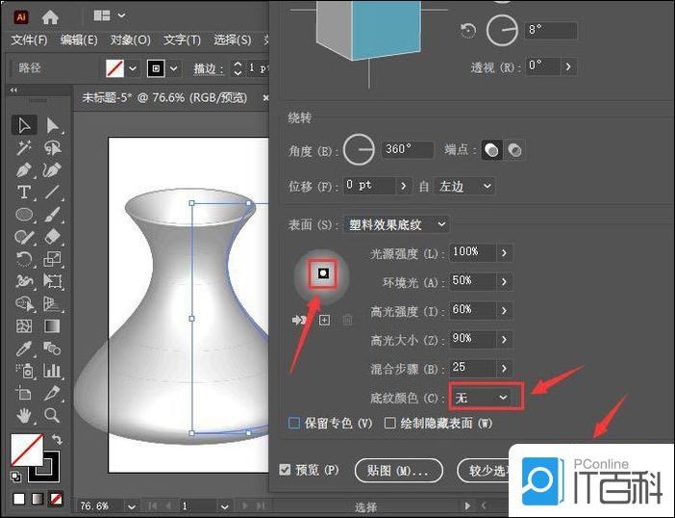Select the Symbol Sprayer tool
This screenshot has height=518, width=675.
pyautogui.click(x=24, y=371)
